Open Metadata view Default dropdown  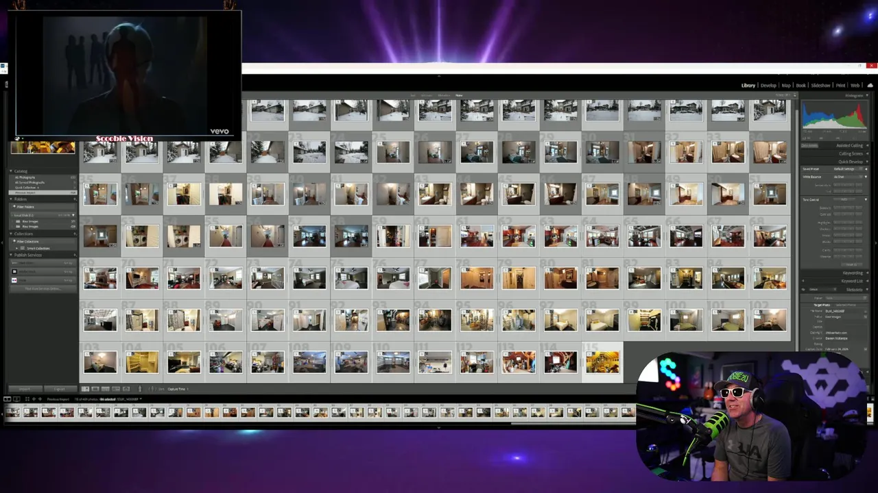tap(822, 290)
